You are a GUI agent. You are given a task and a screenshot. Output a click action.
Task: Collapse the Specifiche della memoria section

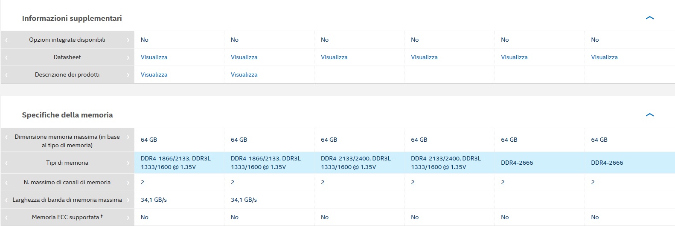click(x=649, y=115)
